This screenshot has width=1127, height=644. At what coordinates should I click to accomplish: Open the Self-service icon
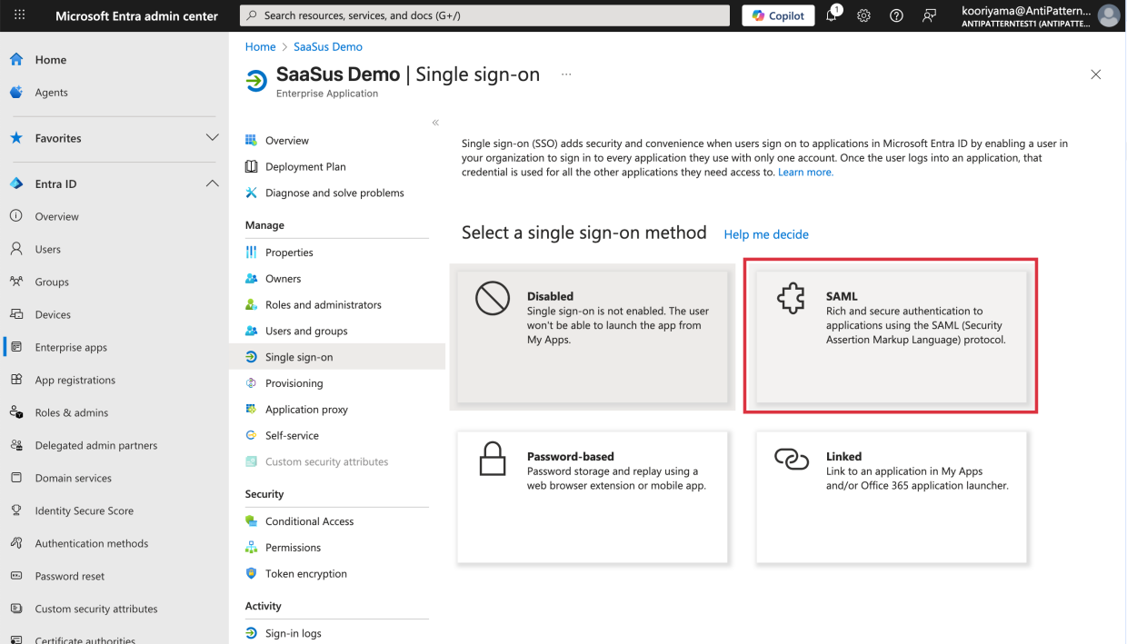click(252, 436)
